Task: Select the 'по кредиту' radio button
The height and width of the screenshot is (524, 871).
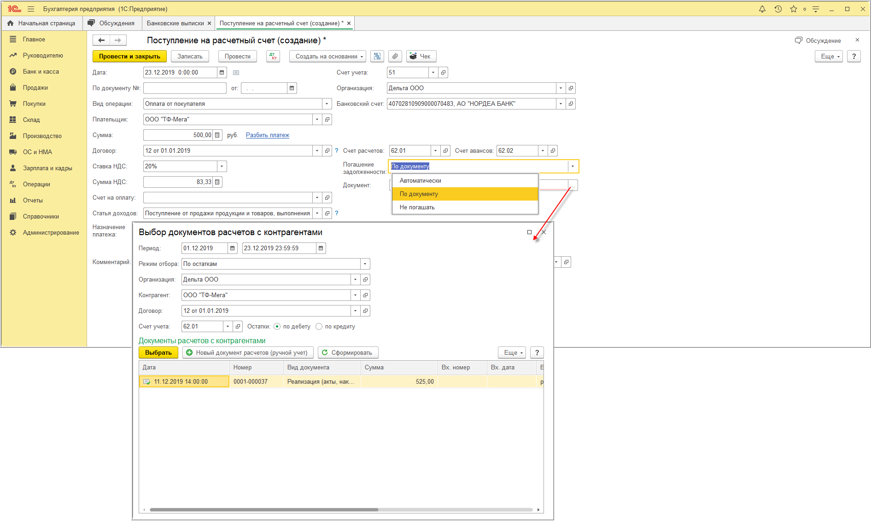Action: coord(319,326)
